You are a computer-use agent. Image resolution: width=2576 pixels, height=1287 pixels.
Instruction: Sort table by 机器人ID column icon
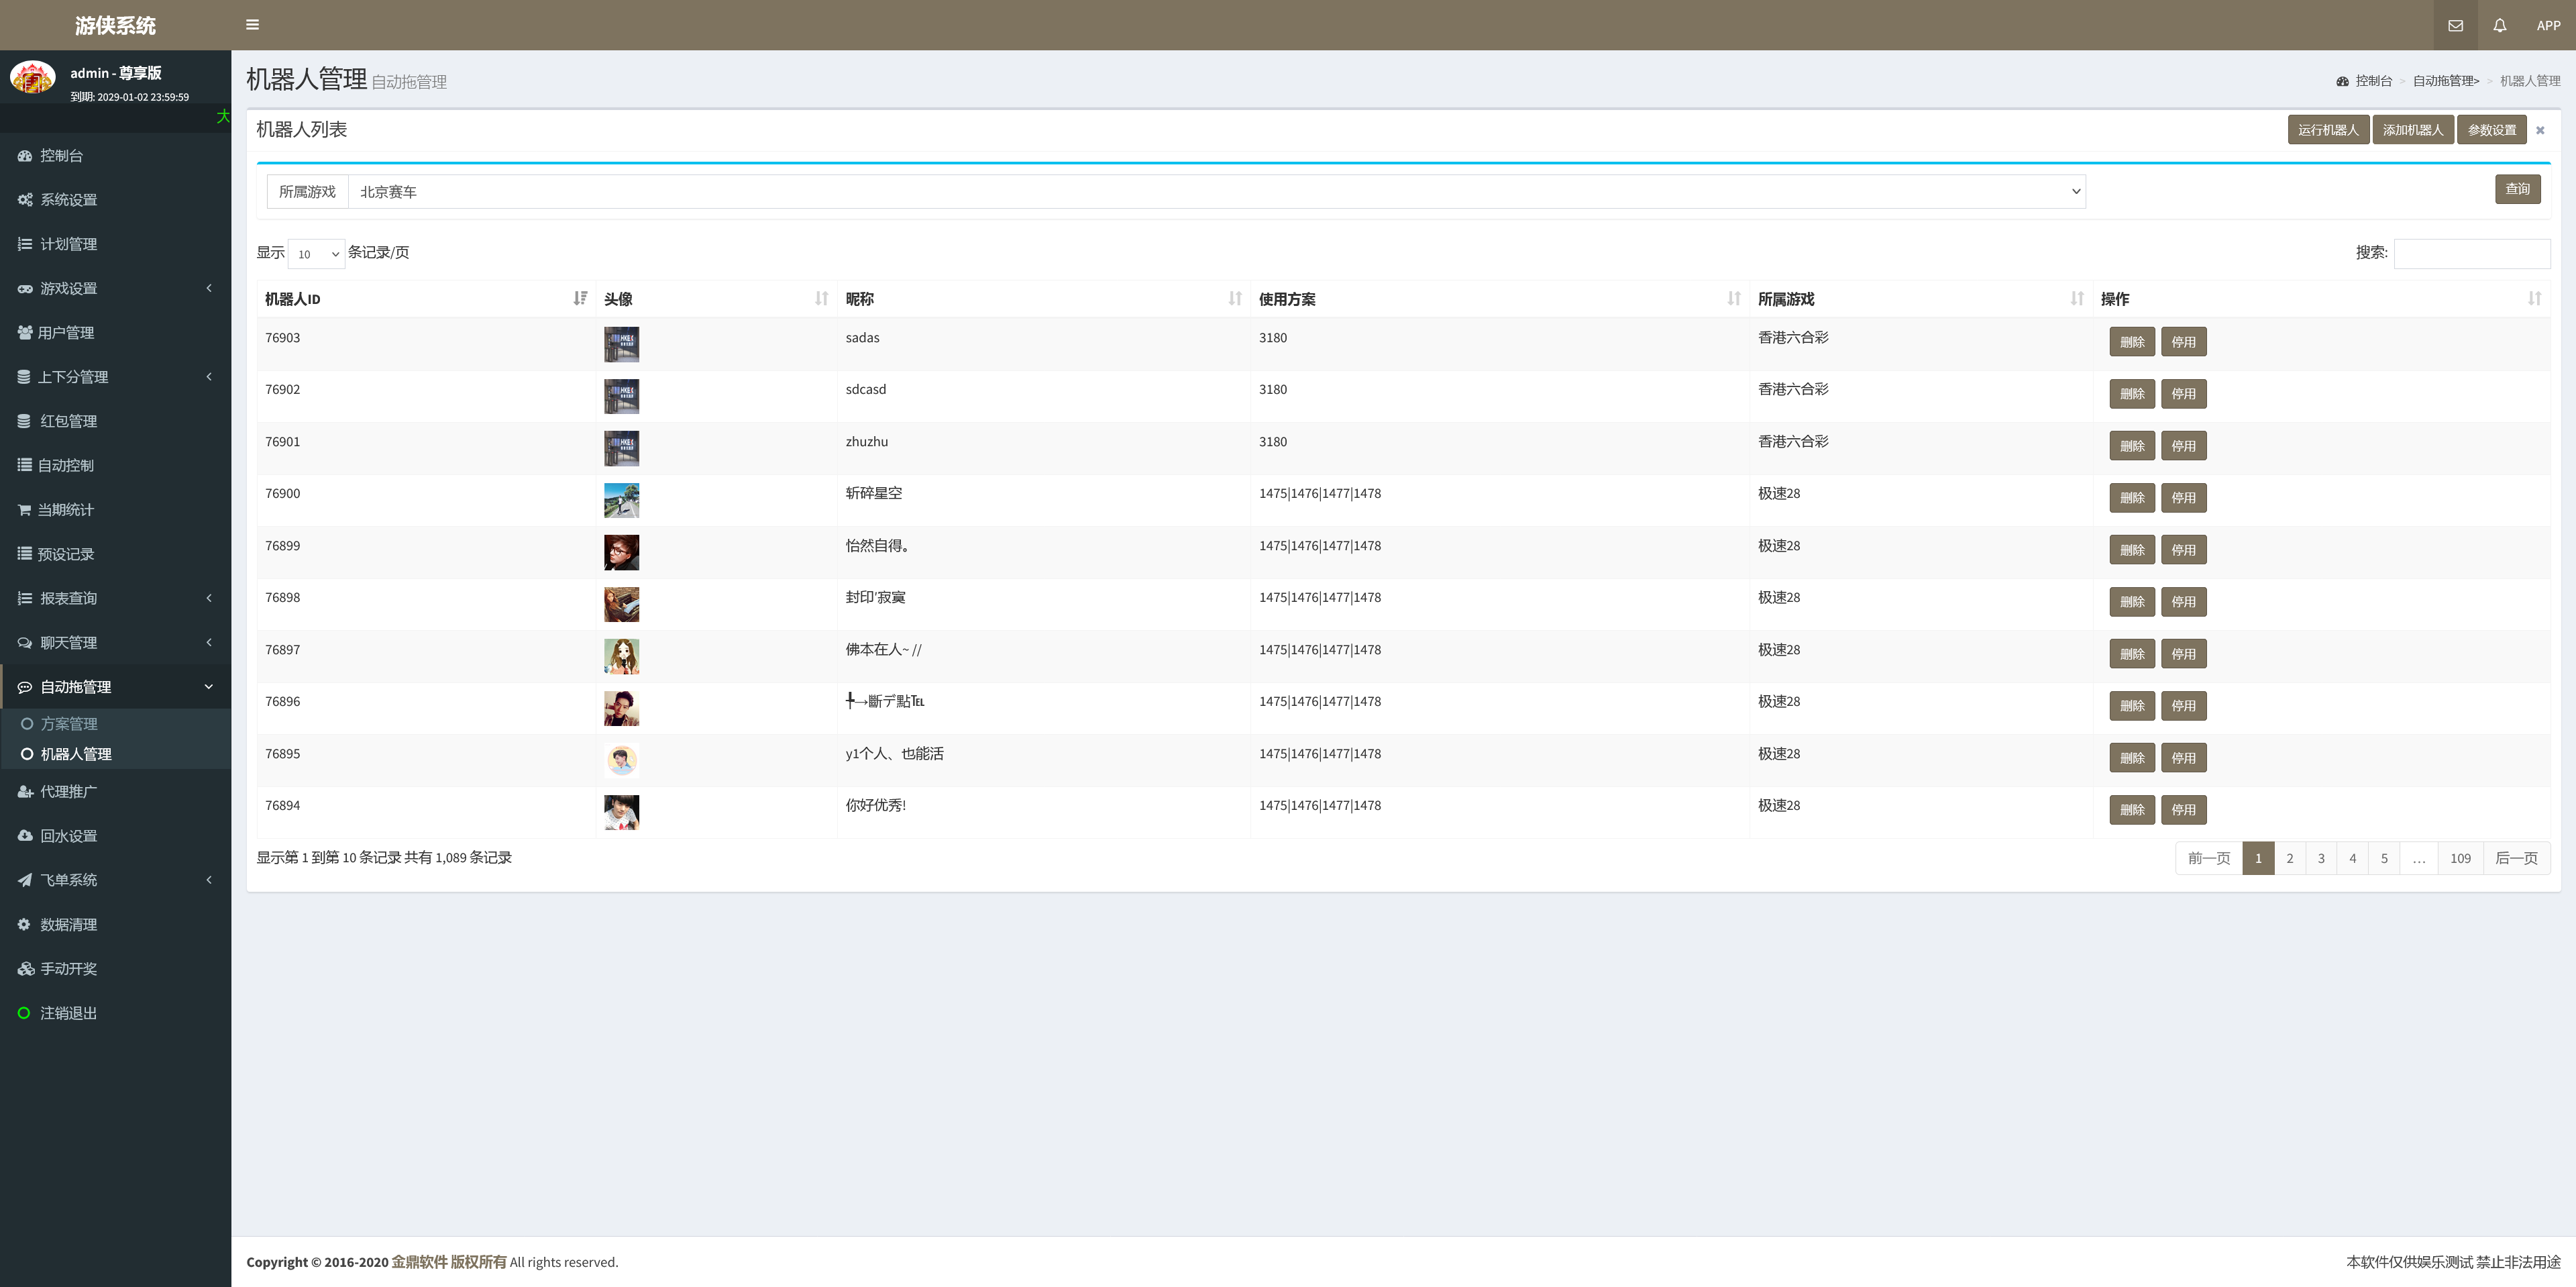click(x=580, y=298)
